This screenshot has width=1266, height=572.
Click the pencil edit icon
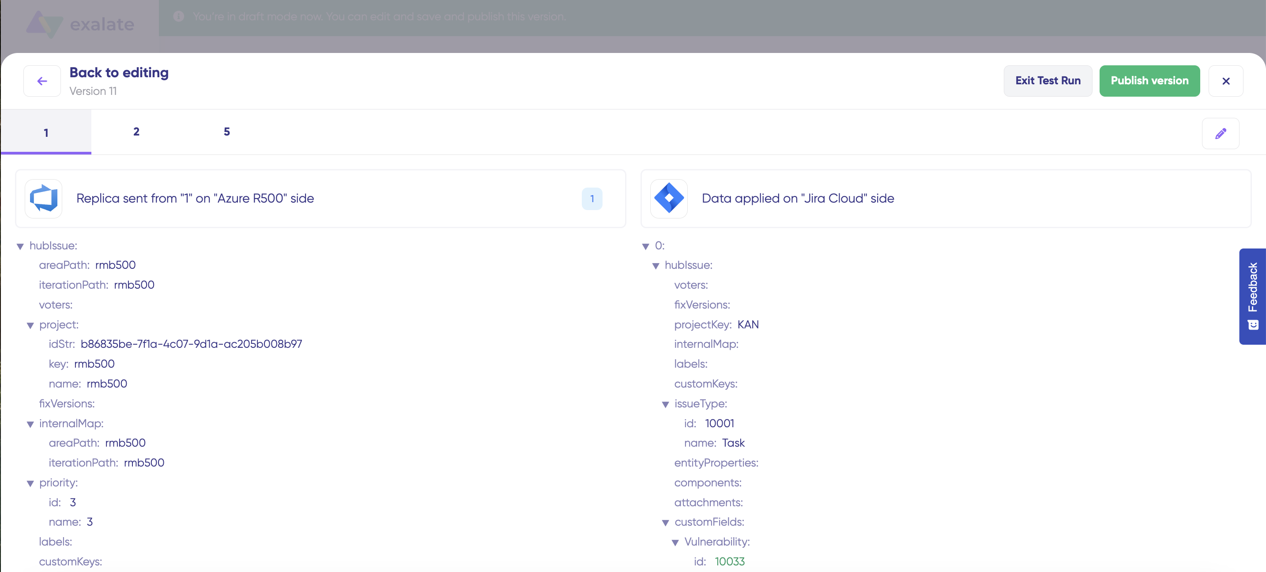[1220, 134]
